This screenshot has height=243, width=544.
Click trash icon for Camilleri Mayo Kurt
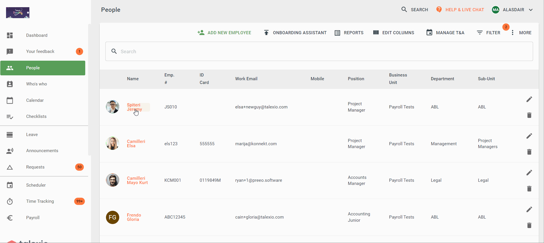pos(529,189)
